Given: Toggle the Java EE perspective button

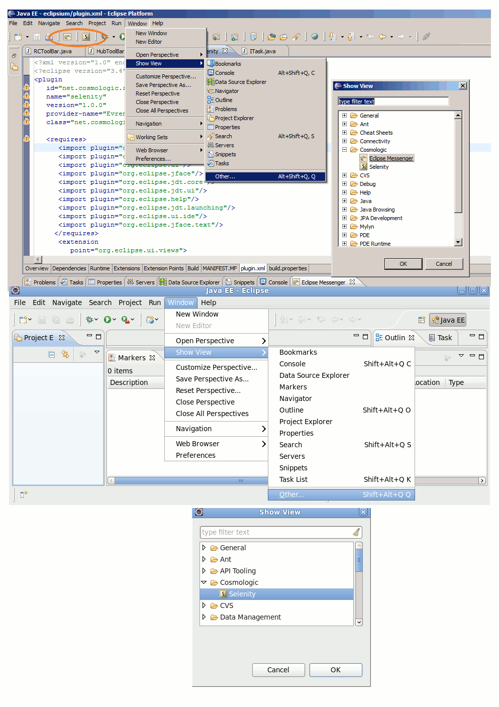Looking at the screenshot, I should point(448,320).
